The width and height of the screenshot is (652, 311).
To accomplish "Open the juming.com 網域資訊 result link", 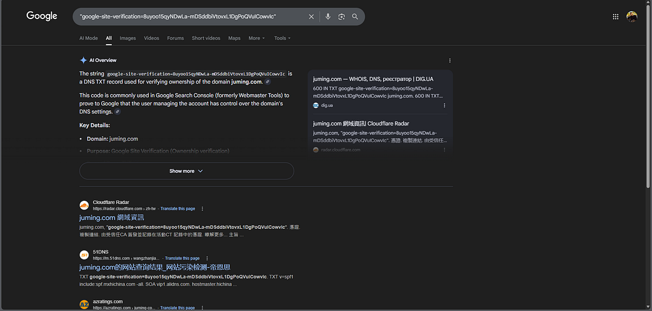I will tap(111, 218).
